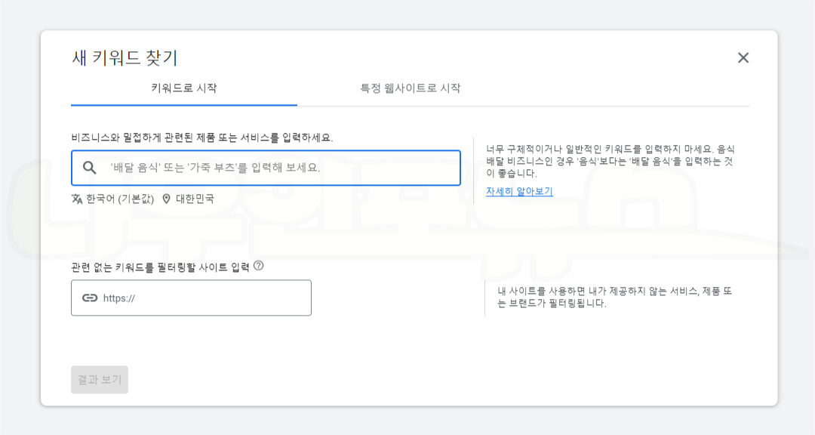View keyword results by clicking 결과 보기
815x435 pixels.
[x=99, y=379]
